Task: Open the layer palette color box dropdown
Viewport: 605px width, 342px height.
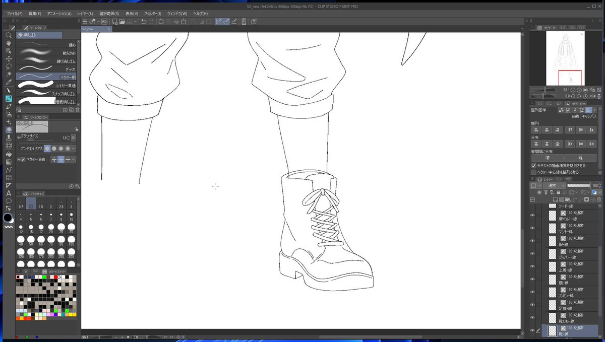Action: coord(535,185)
